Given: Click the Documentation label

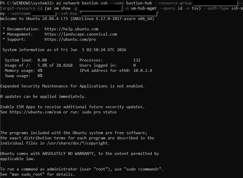Looking at the screenshot, I should click(23, 29).
